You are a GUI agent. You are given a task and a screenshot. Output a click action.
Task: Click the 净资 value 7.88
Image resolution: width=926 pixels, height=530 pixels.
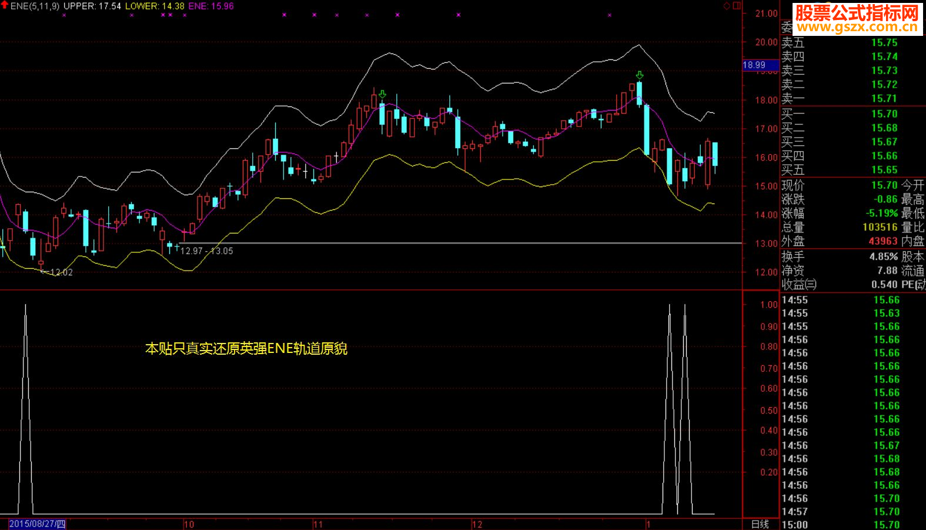[887, 271]
